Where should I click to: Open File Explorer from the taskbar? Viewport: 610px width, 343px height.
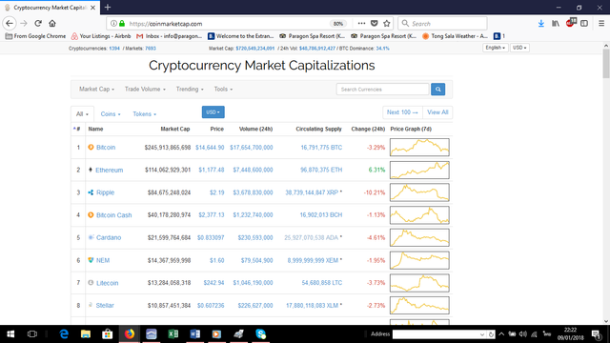(x=86, y=334)
